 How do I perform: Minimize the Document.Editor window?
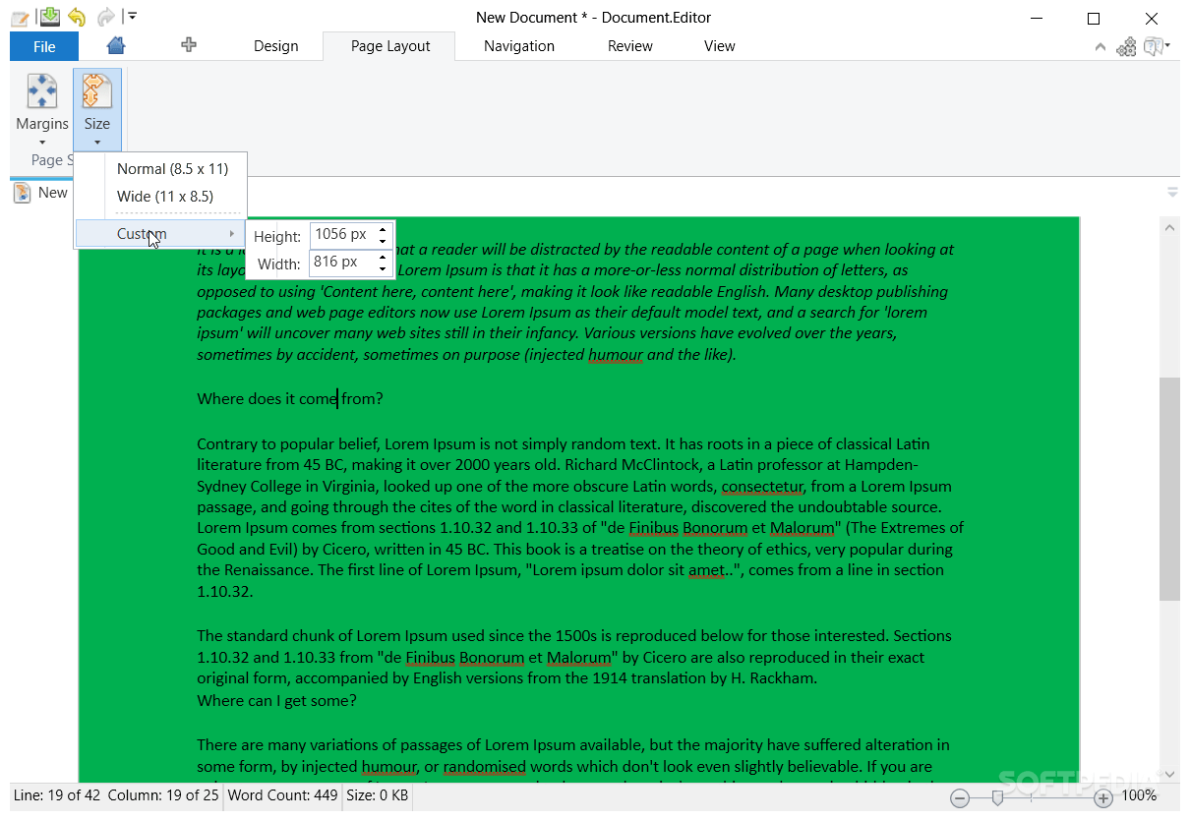click(1036, 18)
